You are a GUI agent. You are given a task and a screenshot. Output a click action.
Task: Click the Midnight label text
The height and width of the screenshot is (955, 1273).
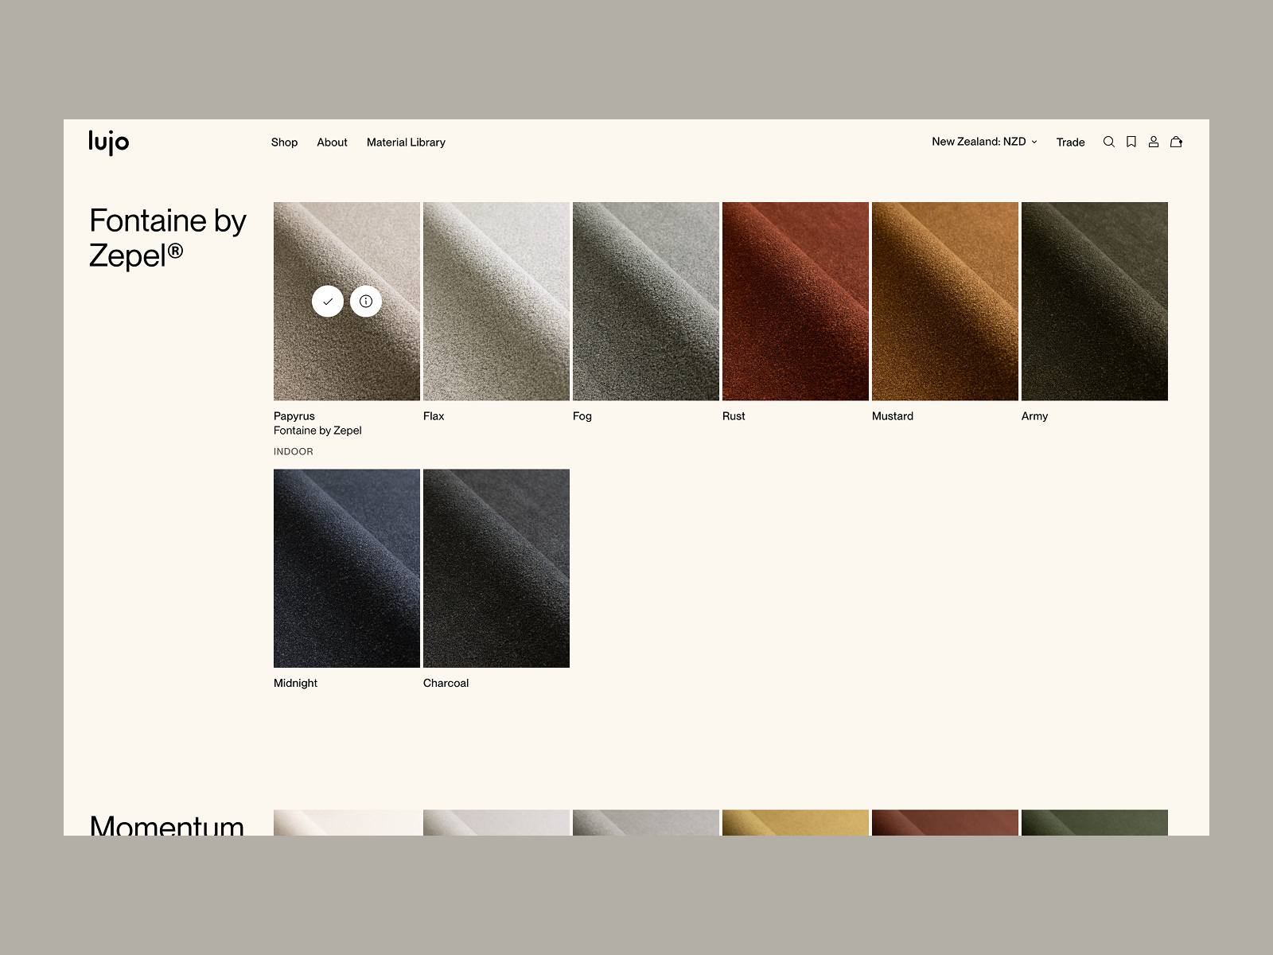(295, 683)
